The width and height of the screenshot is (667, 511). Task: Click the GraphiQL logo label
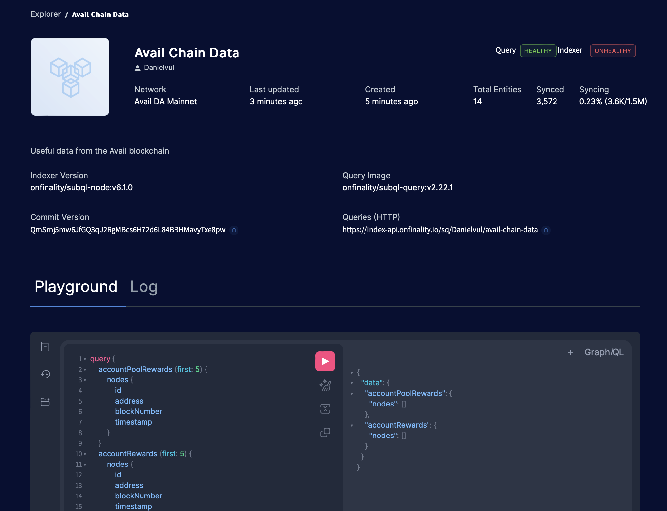(x=604, y=352)
